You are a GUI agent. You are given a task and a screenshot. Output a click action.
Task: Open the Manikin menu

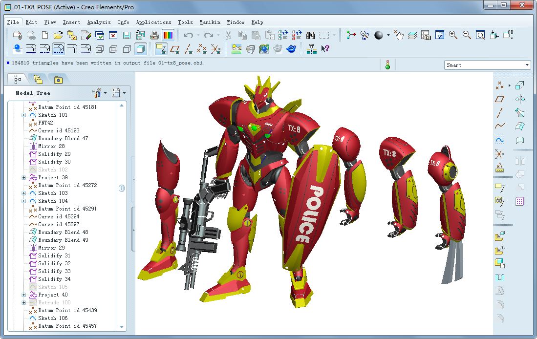coord(210,22)
